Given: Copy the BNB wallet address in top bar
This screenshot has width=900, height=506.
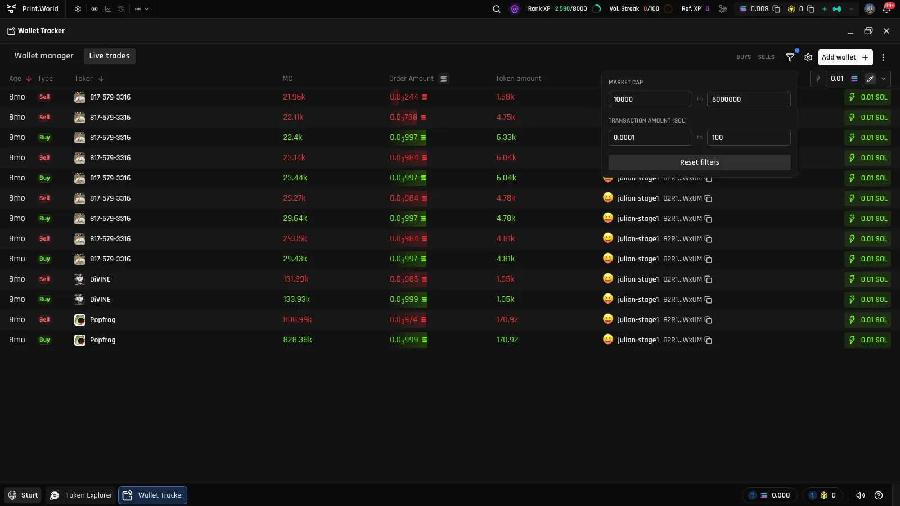Looking at the screenshot, I should point(811,9).
